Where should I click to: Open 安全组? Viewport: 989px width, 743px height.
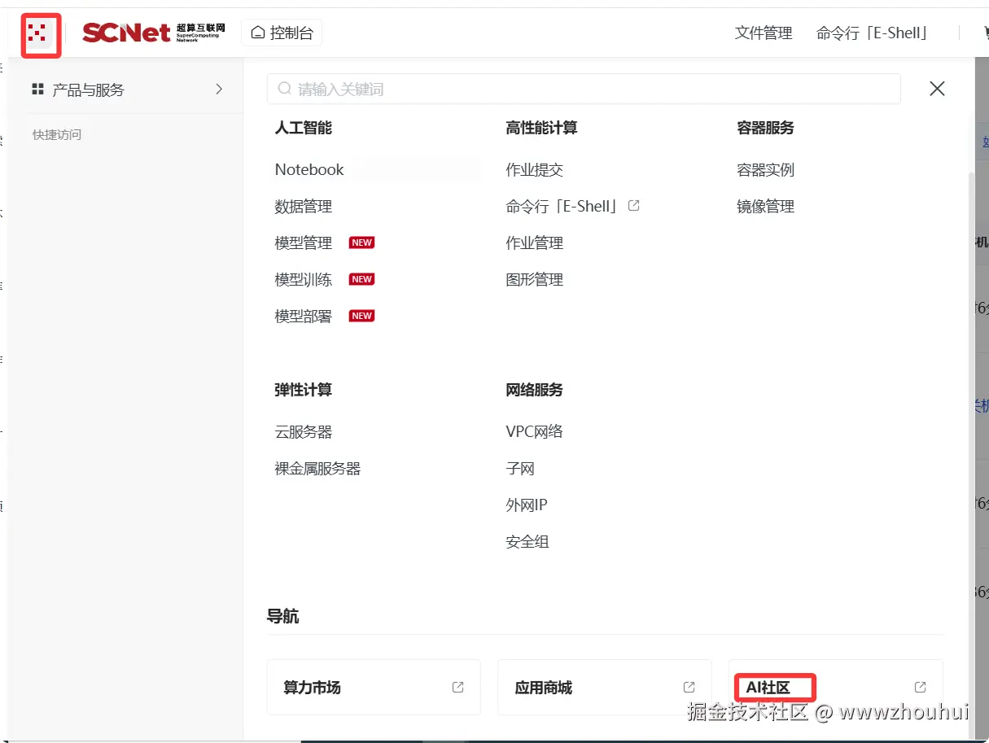(527, 541)
